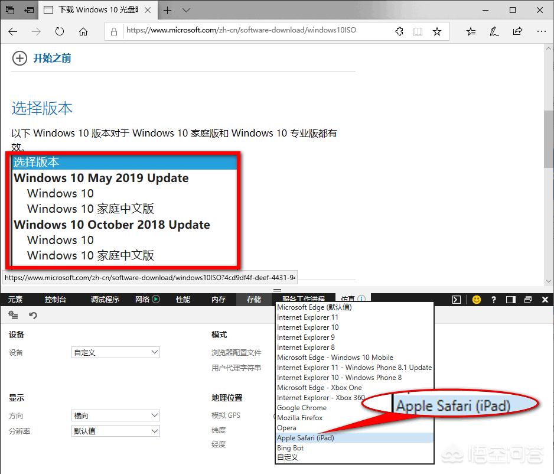Send feedback smiley icon
The height and width of the screenshot is (474, 554).
[477, 300]
